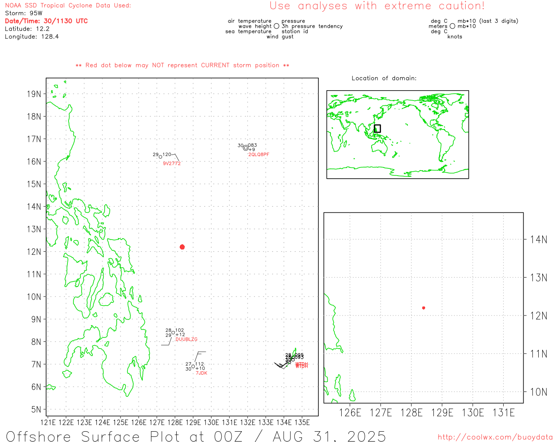Click the station circle marker for 9V2772
Image resolution: width=553 pixels, height=442 pixels.
pyautogui.click(x=161, y=157)
